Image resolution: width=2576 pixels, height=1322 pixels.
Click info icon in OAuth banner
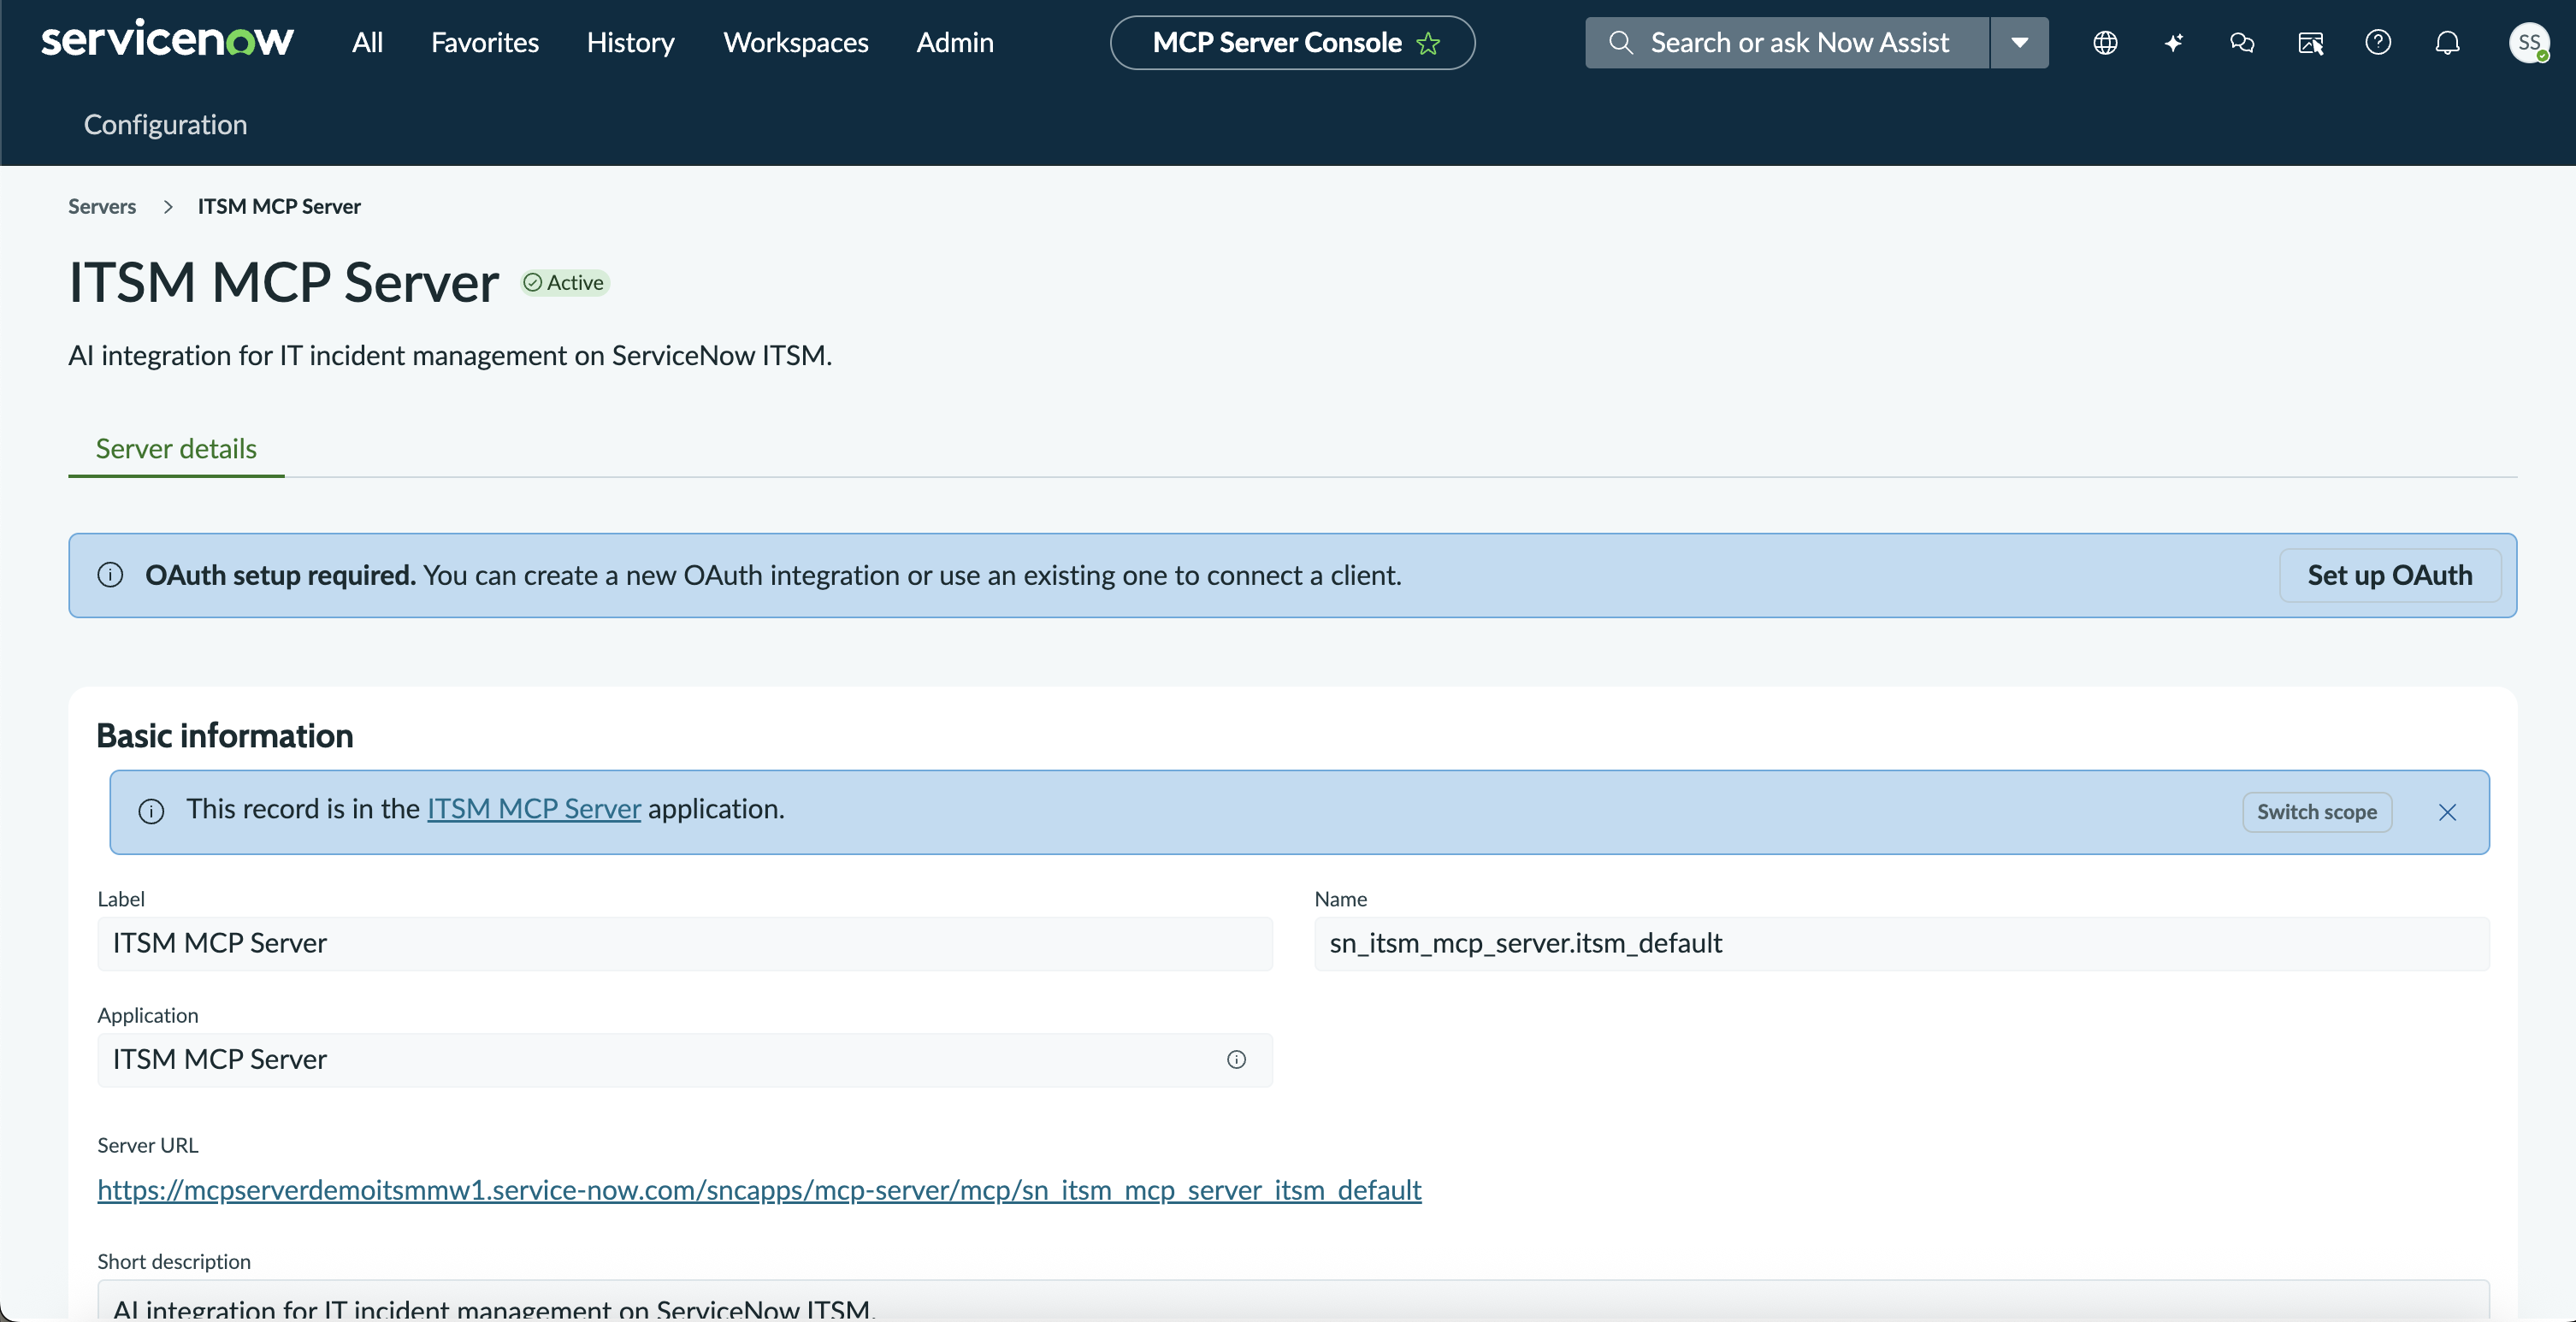coord(110,575)
